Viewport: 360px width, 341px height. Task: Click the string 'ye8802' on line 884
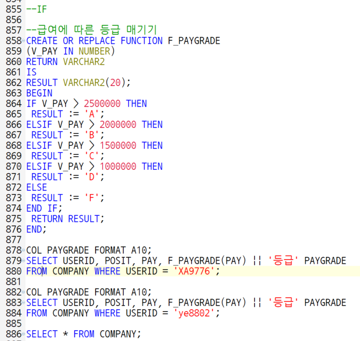[x=195, y=313]
